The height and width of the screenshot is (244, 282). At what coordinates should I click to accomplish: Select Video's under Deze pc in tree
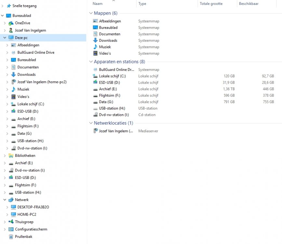23,97
